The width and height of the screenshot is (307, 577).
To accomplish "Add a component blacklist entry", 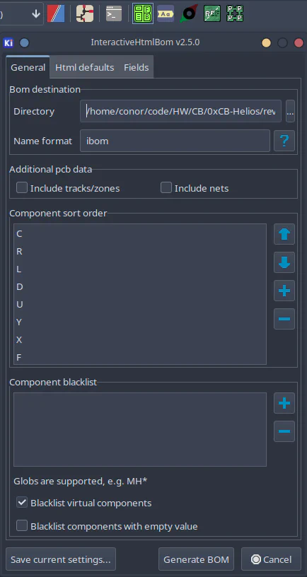I will click(x=284, y=403).
